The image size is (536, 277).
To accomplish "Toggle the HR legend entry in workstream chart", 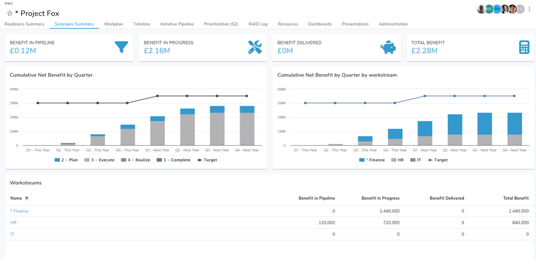I will tap(397, 160).
